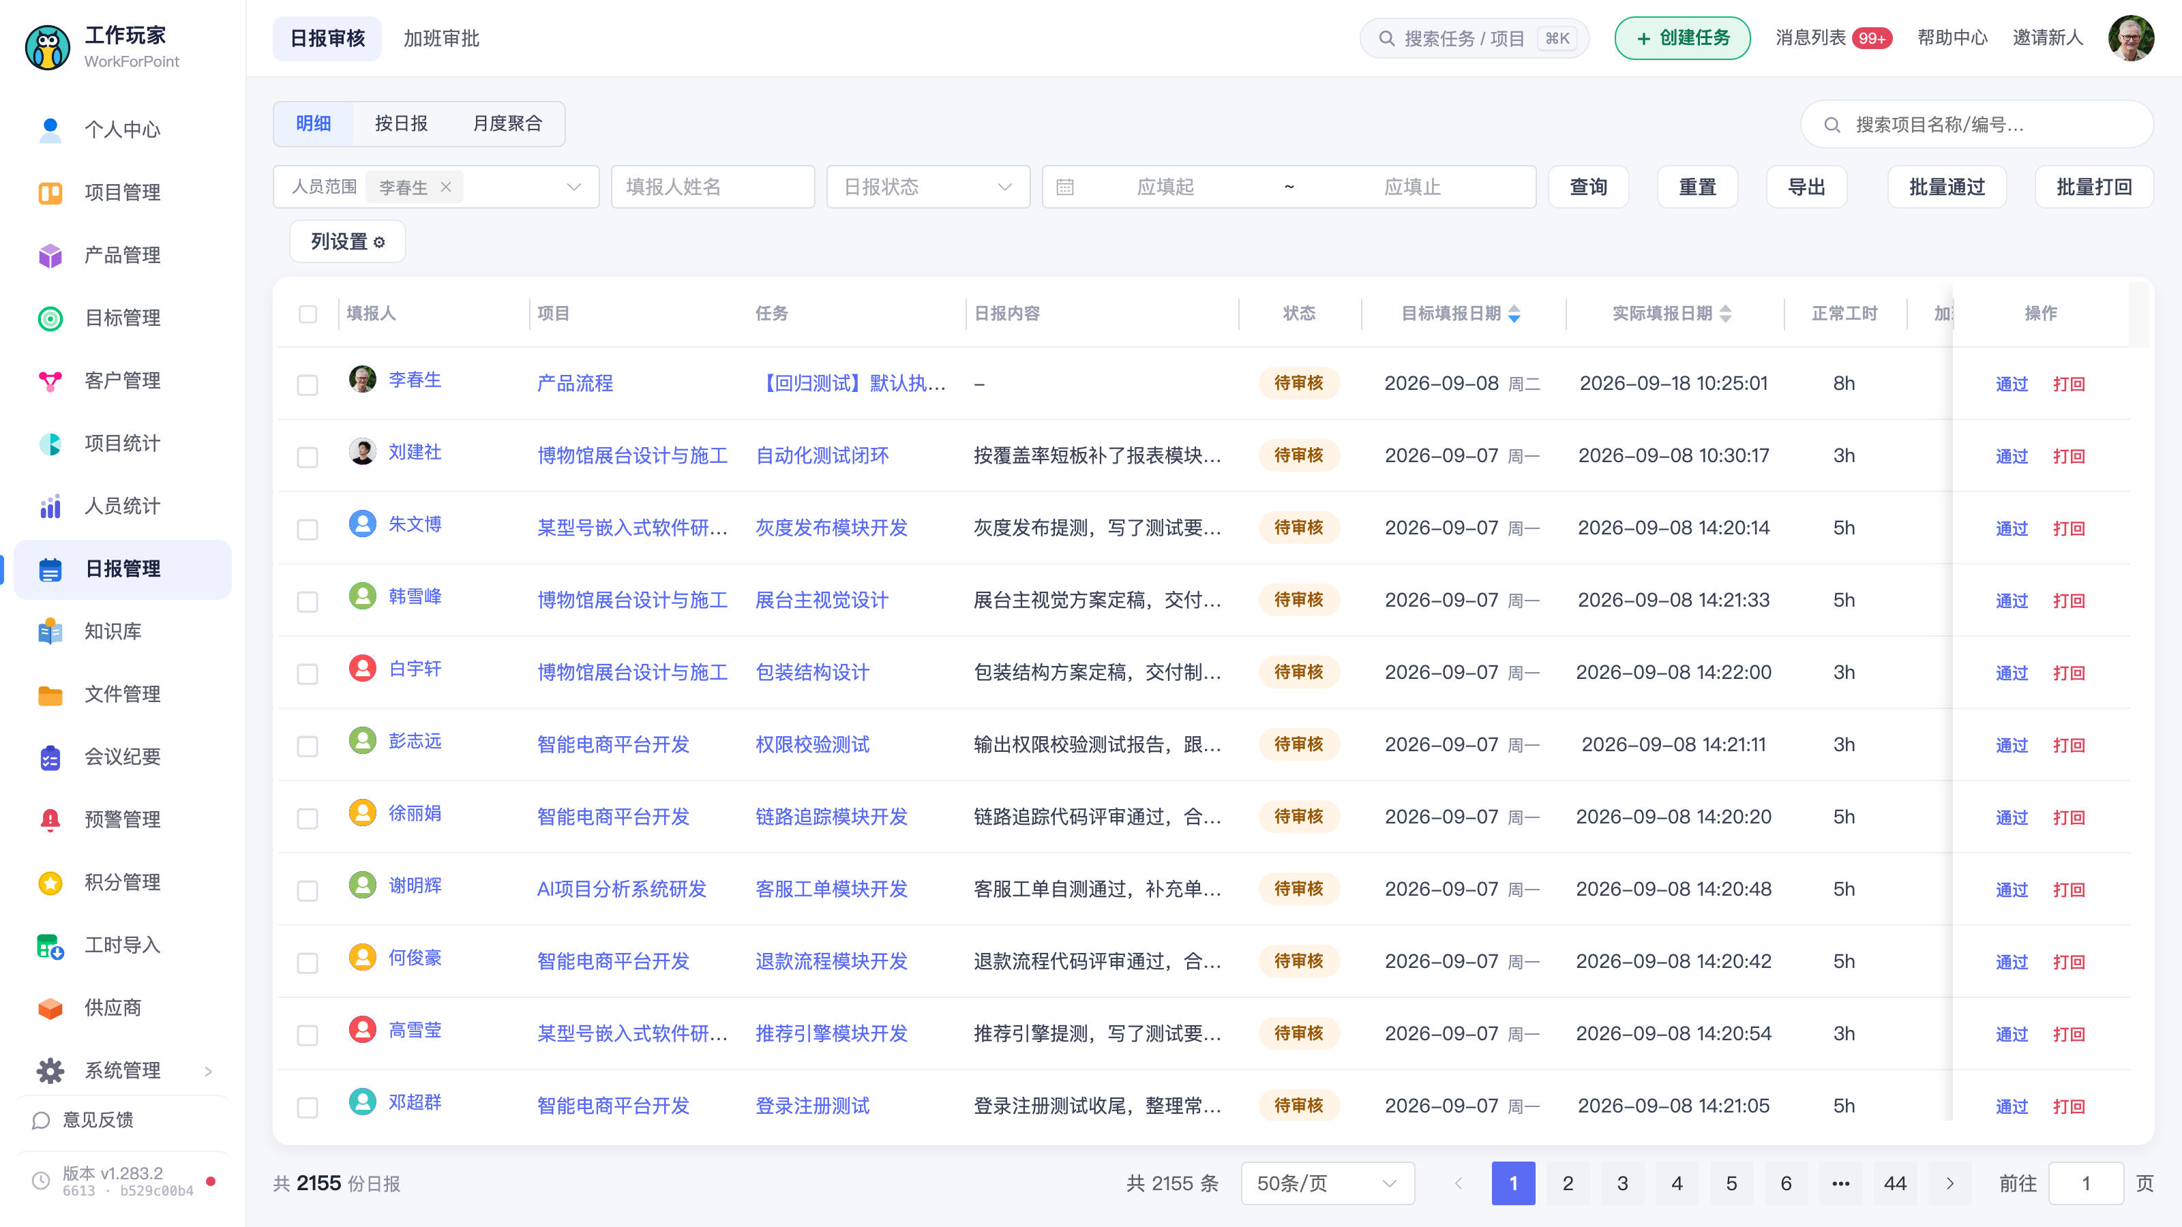This screenshot has width=2182, height=1227.
Task: Click 打回 for 刘建社's report
Action: click(x=2069, y=457)
